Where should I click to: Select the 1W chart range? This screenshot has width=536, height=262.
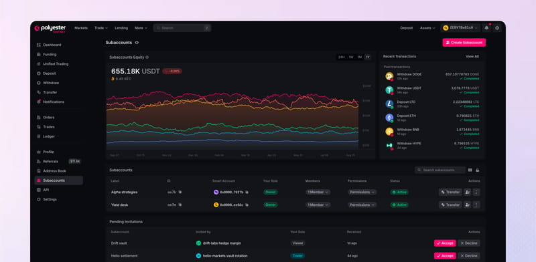click(x=351, y=57)
